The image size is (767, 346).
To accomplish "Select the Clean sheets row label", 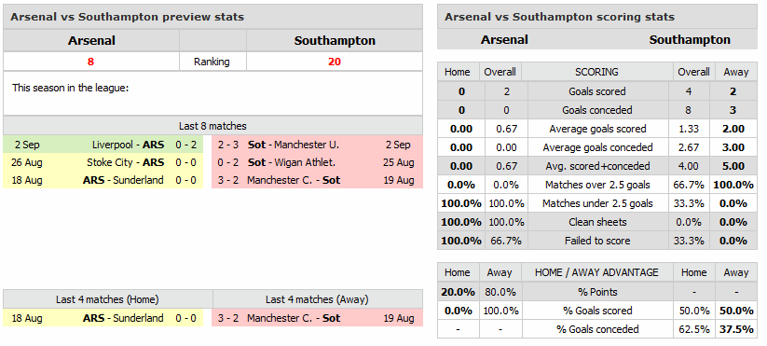I will coord(597,222).
